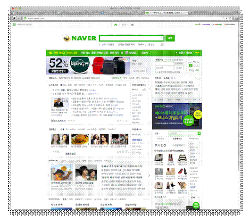The width and height of the screenshot is (250, 223).
Task: Check the stay-logged-in checkbox under login
Action: coord(157,72)
